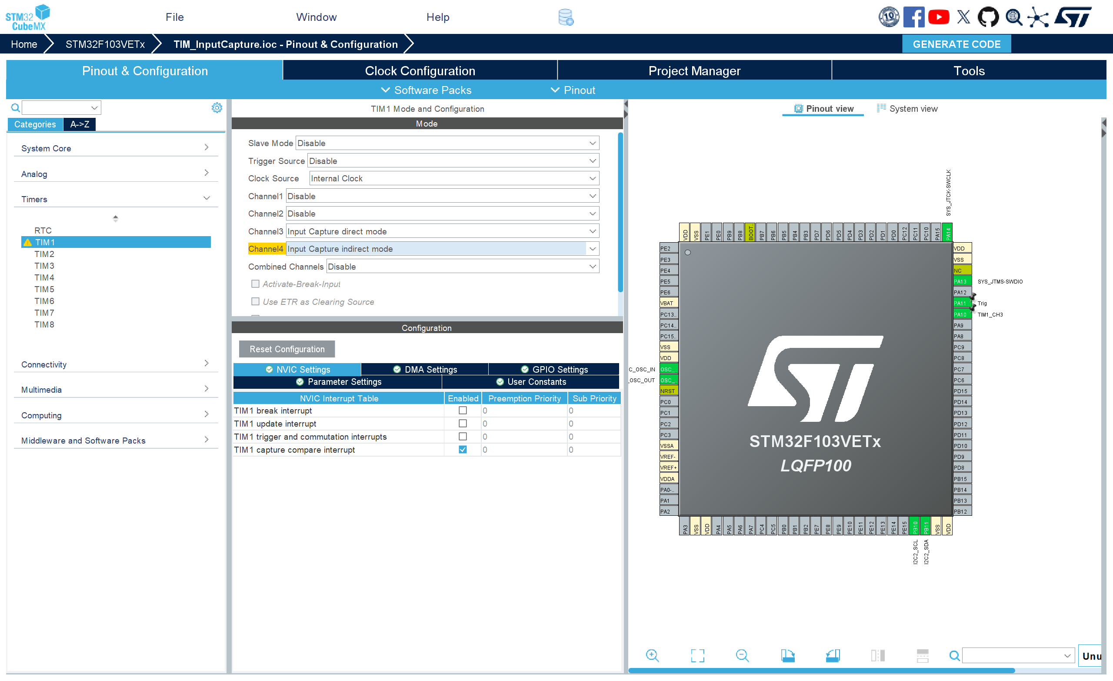The width and height of the screenshot is (1113, 681).
Task: Click the fit-to-screen pinout icon
Action: pos(697,655)
